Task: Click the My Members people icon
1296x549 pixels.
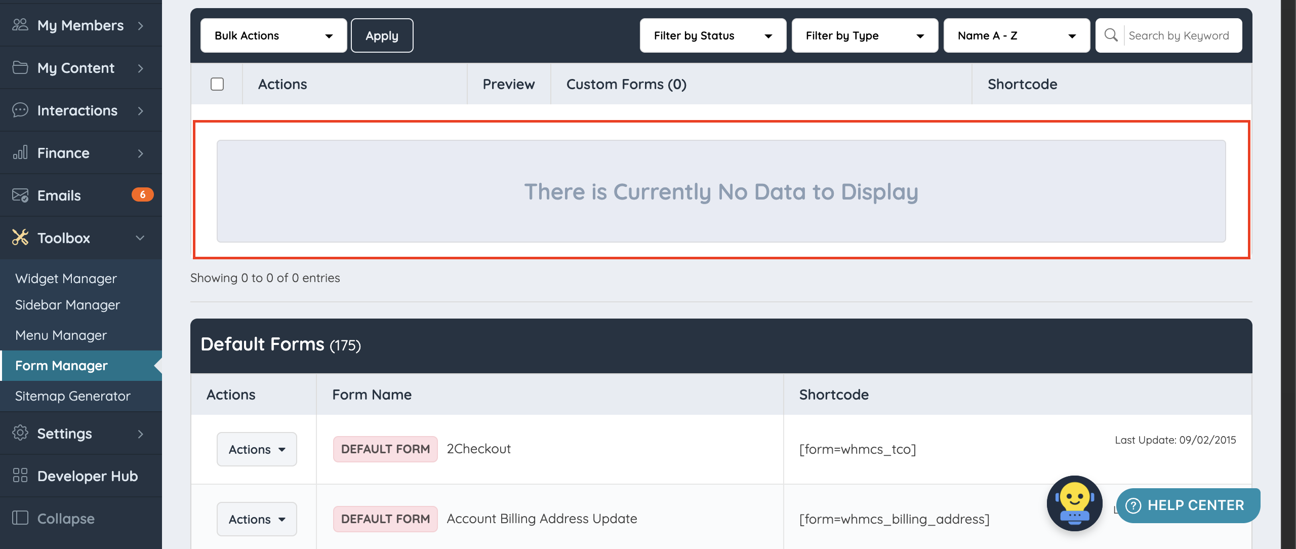Action: [x=20, y=25]
